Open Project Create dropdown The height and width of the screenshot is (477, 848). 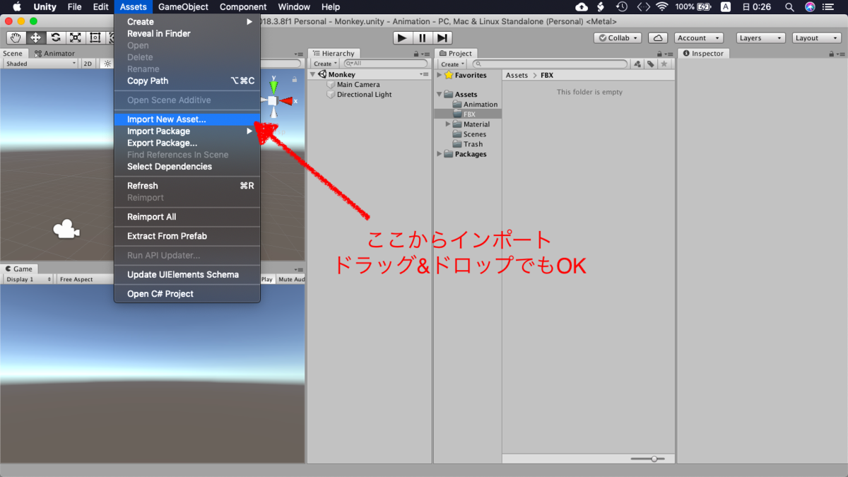[x=452, y=64]
